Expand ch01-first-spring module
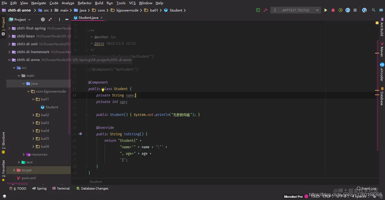The image size is (385, 200). point(9,28)
